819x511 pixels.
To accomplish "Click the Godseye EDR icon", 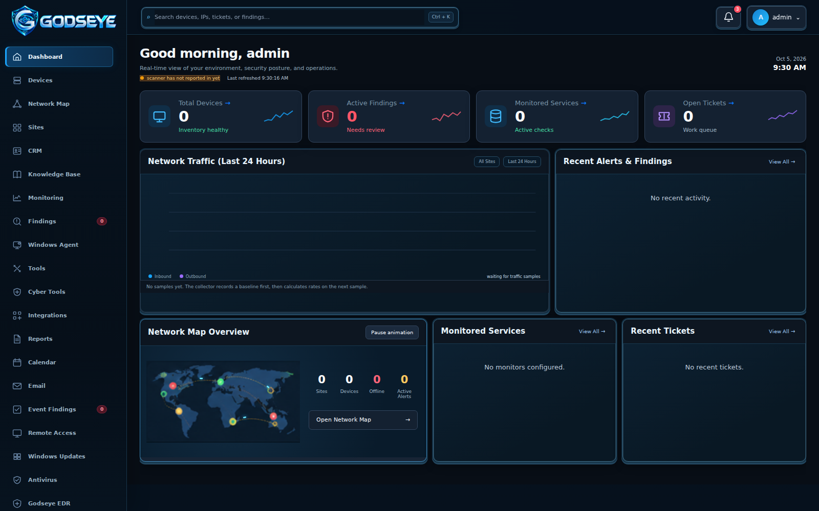I will coord(17,503).
